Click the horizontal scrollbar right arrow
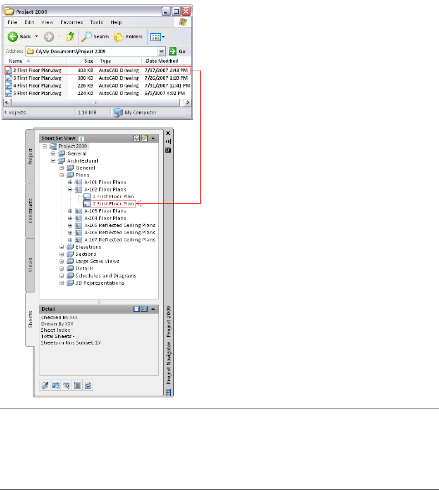The height and width of the screenshot is (490, 439). point(188,103)
